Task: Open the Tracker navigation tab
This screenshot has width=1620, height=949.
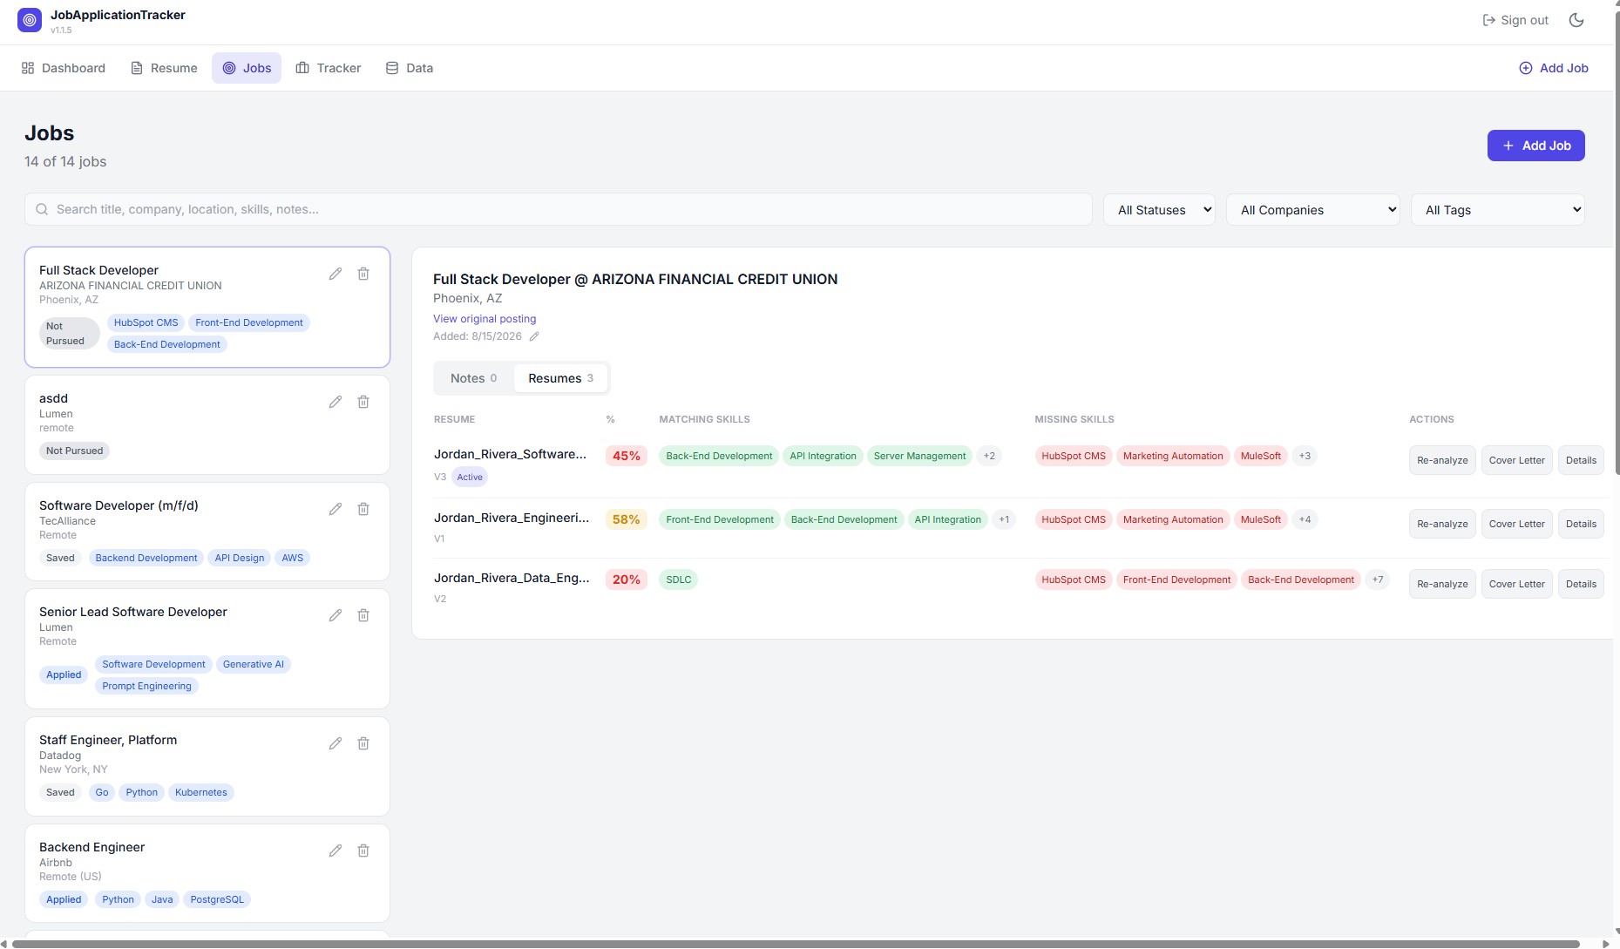Action: coord(329,68)
